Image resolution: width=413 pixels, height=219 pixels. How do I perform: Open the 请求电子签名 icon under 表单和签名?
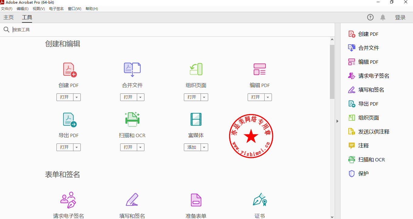tap(68, 200)
